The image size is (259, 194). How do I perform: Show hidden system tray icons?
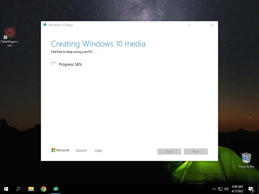(214, 189)
